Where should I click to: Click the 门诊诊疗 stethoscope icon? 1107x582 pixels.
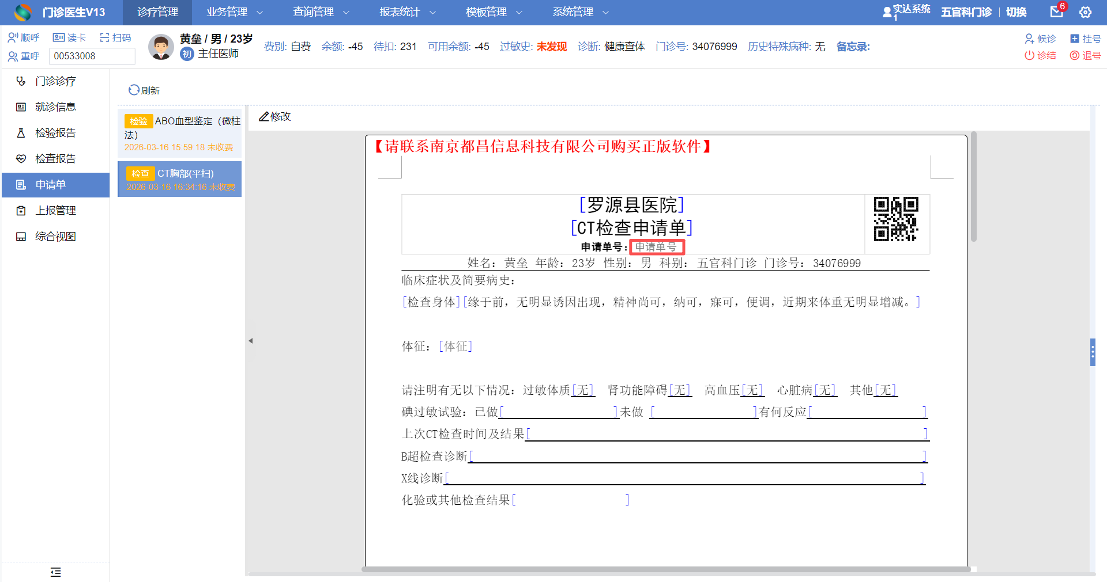point(21,81)
